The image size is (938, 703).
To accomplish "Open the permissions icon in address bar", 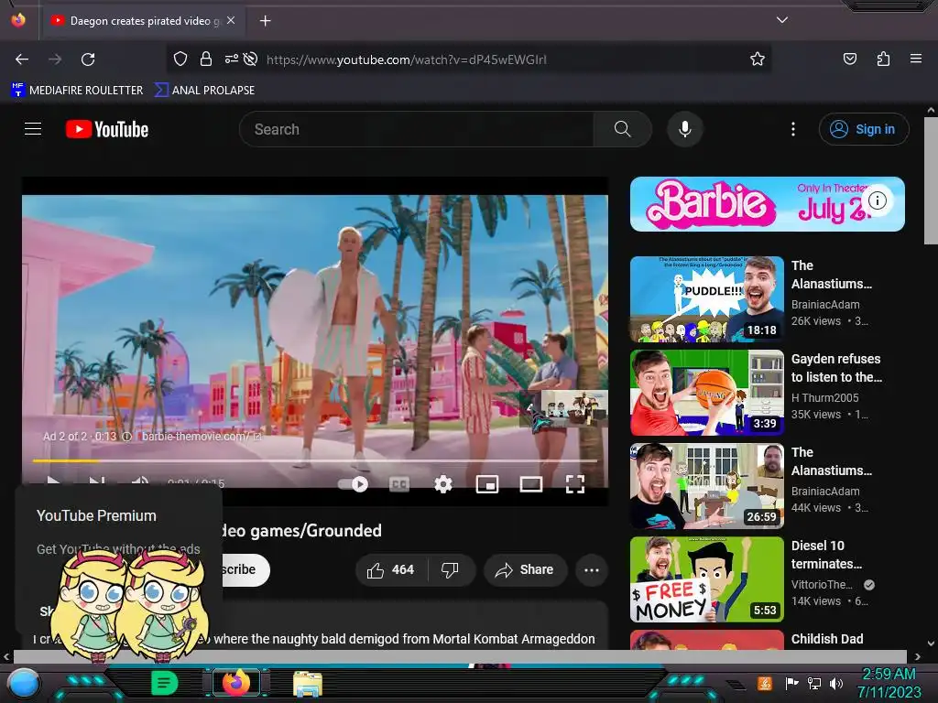I will coord(232,59).
